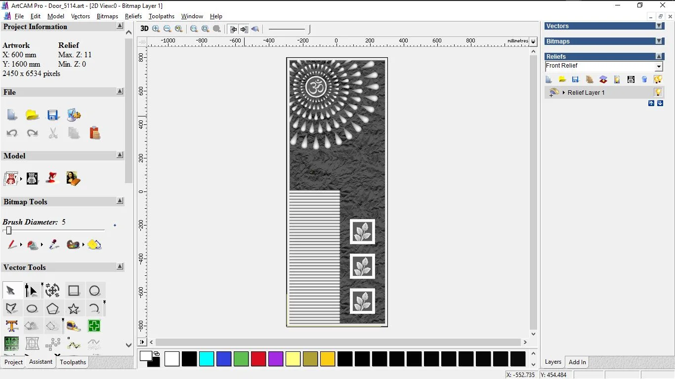Switch to 3D view button
This screenshot has height=379, width=675.
click(144, 29)
